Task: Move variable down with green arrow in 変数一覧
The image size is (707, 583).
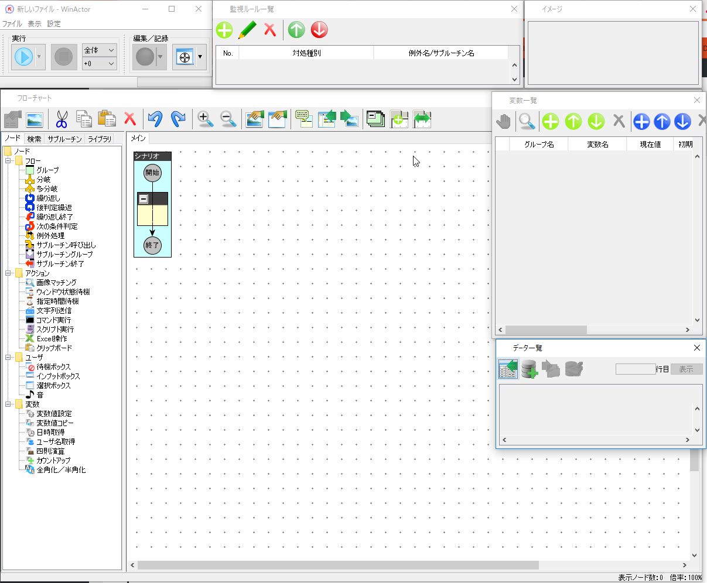Action: [x=596, y=121]
